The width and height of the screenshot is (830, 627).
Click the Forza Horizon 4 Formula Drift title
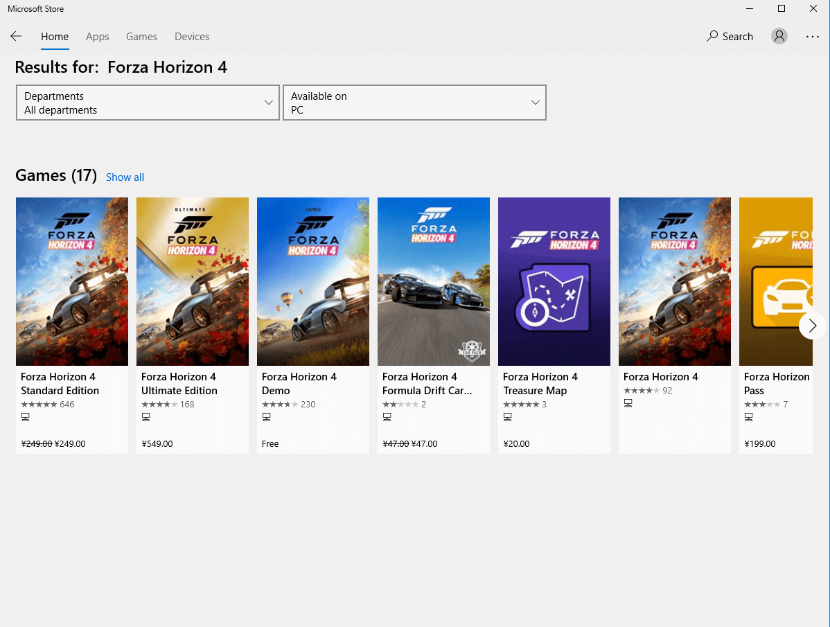(427, 384)
